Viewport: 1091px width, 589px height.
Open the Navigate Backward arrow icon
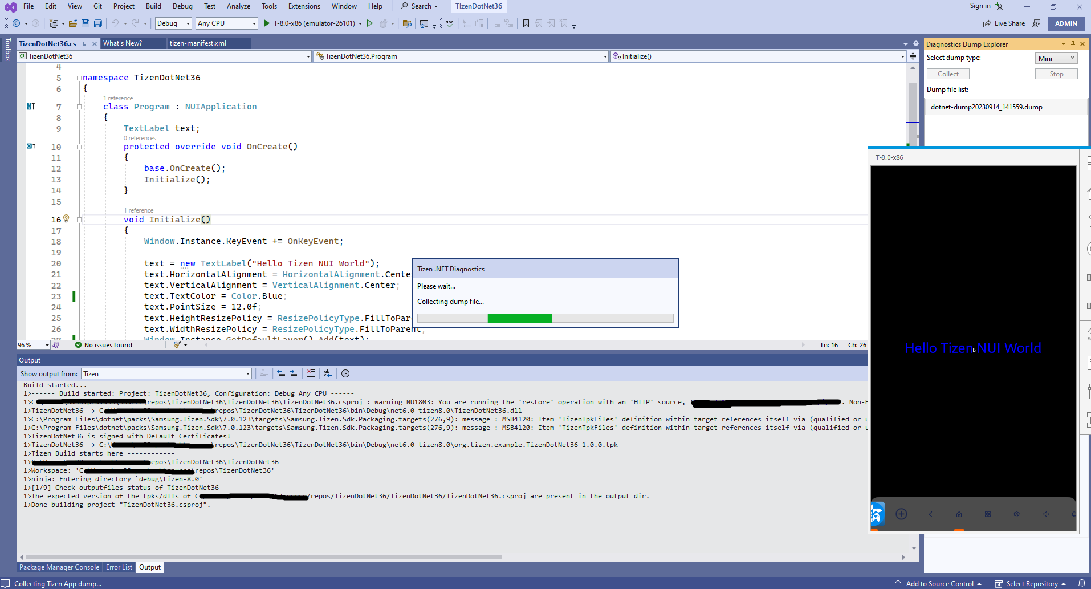pyautogui.click(x=16, y=23)
